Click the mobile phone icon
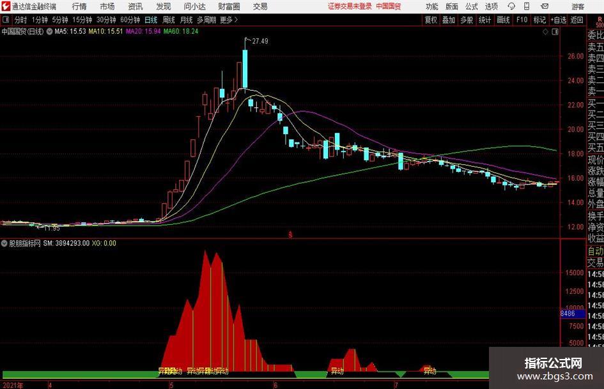 tap(527, 6)
